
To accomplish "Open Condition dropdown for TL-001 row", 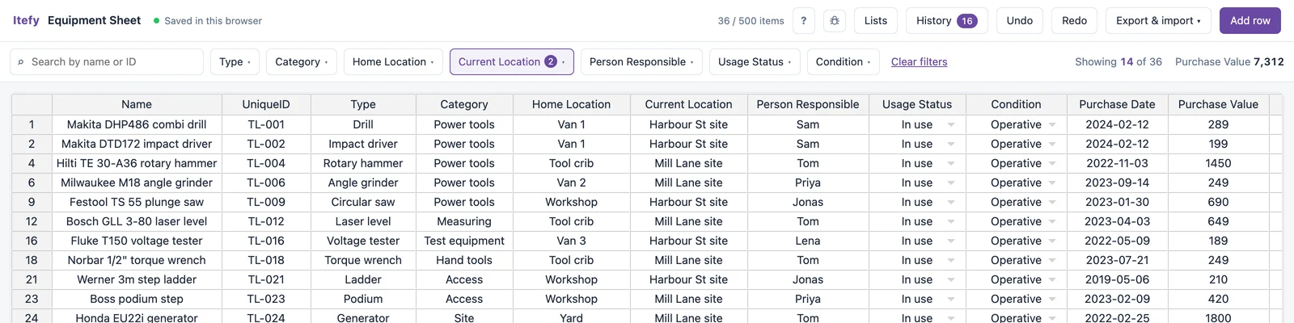I will [x=1052, y=124].
